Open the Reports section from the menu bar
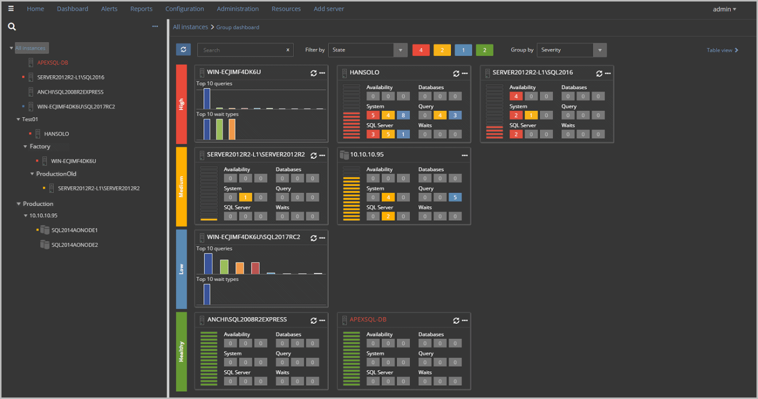The height and width of the screenshot is (399, 758). [141, 8]
